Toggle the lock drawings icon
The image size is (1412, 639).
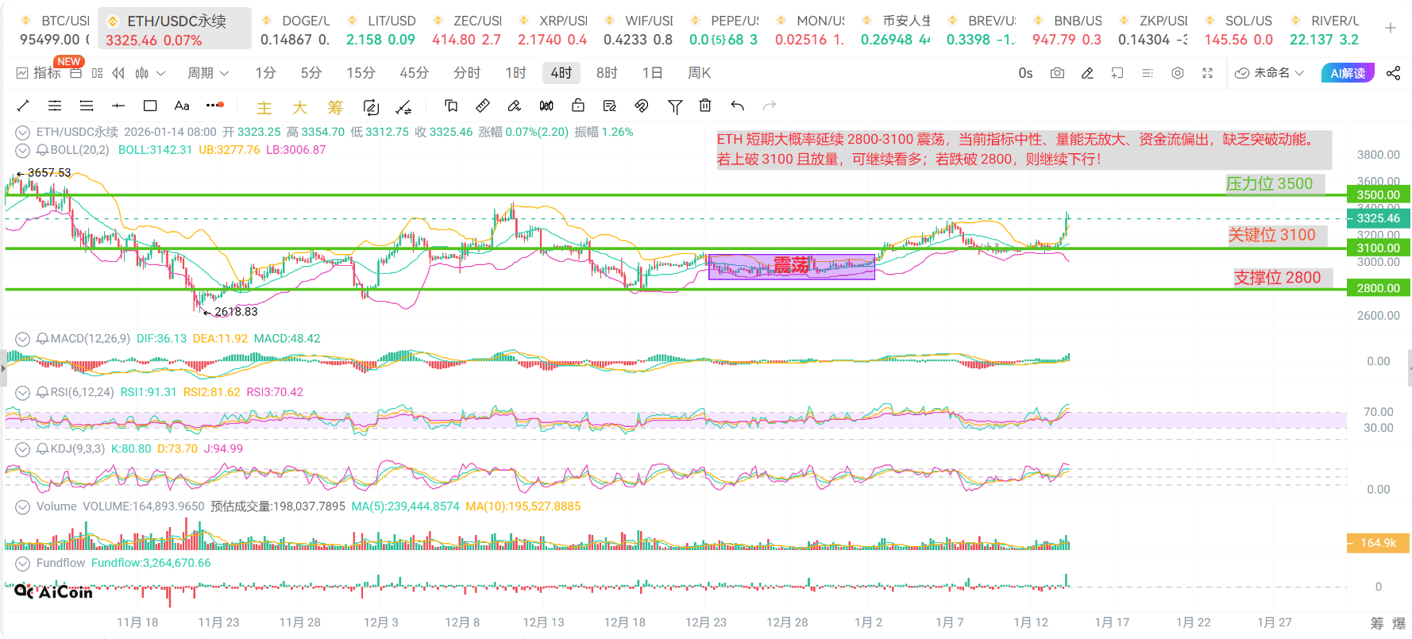pyautogui.click(x=578, y=106)
